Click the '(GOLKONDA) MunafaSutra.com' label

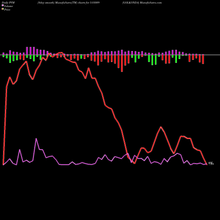[142, 3]
